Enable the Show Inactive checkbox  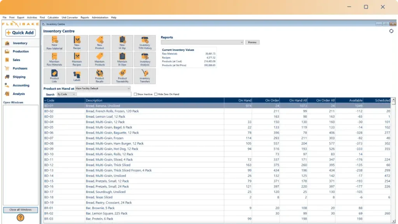pyautogui.click(x=135, y=94)
